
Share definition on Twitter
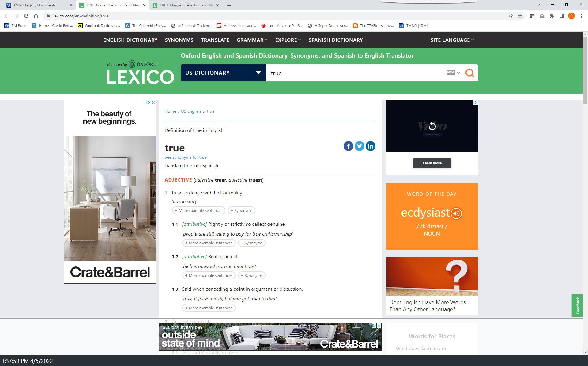[x=359, y=146]
